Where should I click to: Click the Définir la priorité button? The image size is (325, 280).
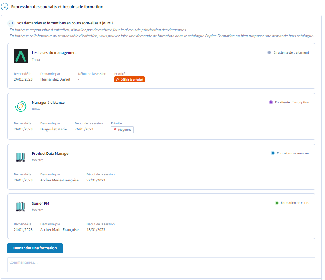click(129, 79)
